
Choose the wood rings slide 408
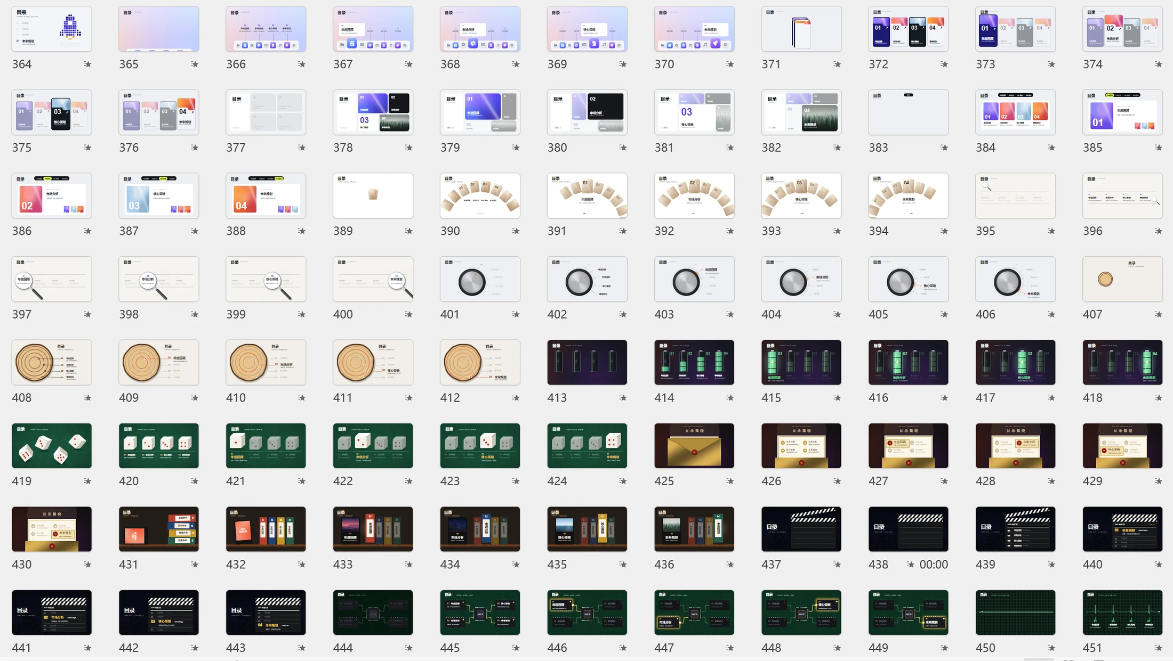coord(52,363)
